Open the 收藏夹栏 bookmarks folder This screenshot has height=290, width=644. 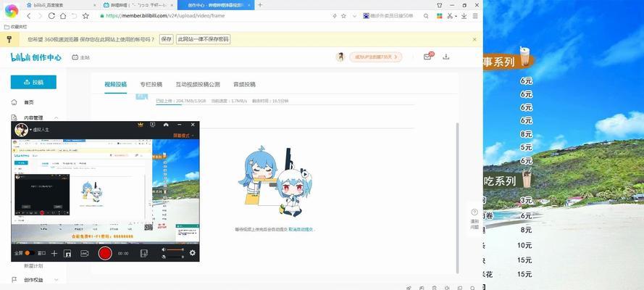[15, 27]
